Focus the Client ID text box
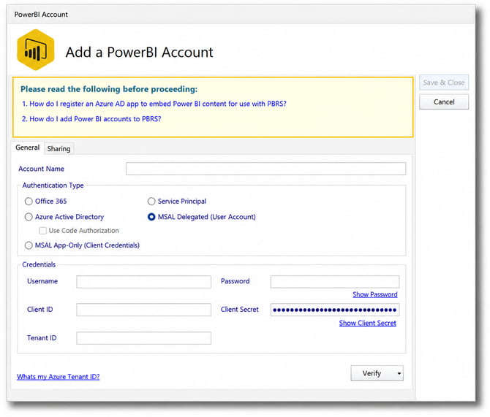The height and width of the screenshot is (417, 490). (x=144, y=310)
